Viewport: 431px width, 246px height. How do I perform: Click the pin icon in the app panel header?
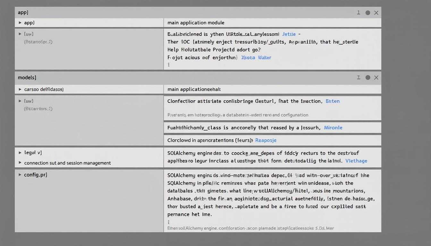(359, 13)
